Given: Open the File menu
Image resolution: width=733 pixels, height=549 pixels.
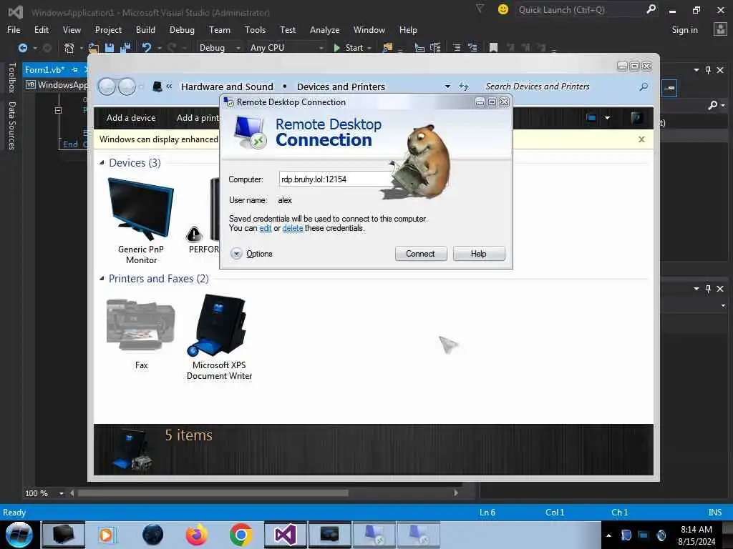Looking at the screenshot, I should pos(14,30).
